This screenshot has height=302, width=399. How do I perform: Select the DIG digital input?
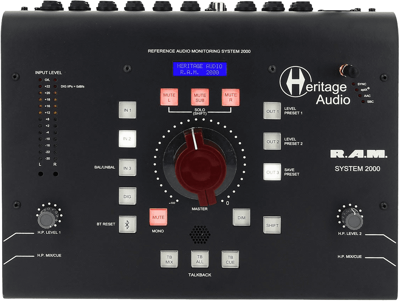click(127, 196)
